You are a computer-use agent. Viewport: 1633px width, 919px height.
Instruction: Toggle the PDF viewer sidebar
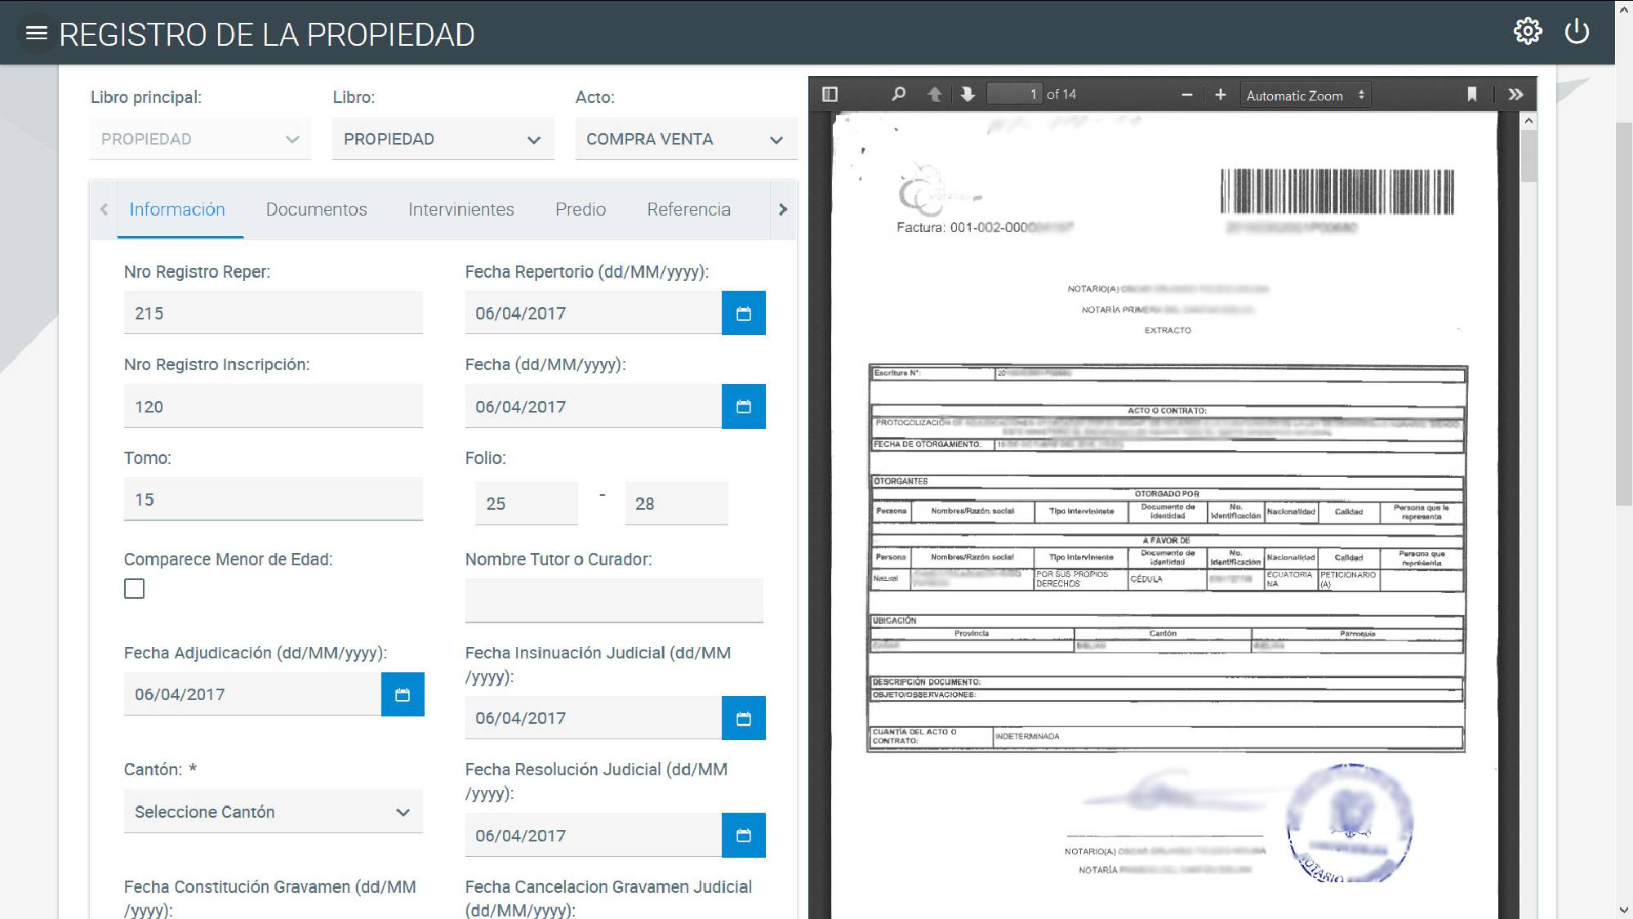tap(830, 94)
